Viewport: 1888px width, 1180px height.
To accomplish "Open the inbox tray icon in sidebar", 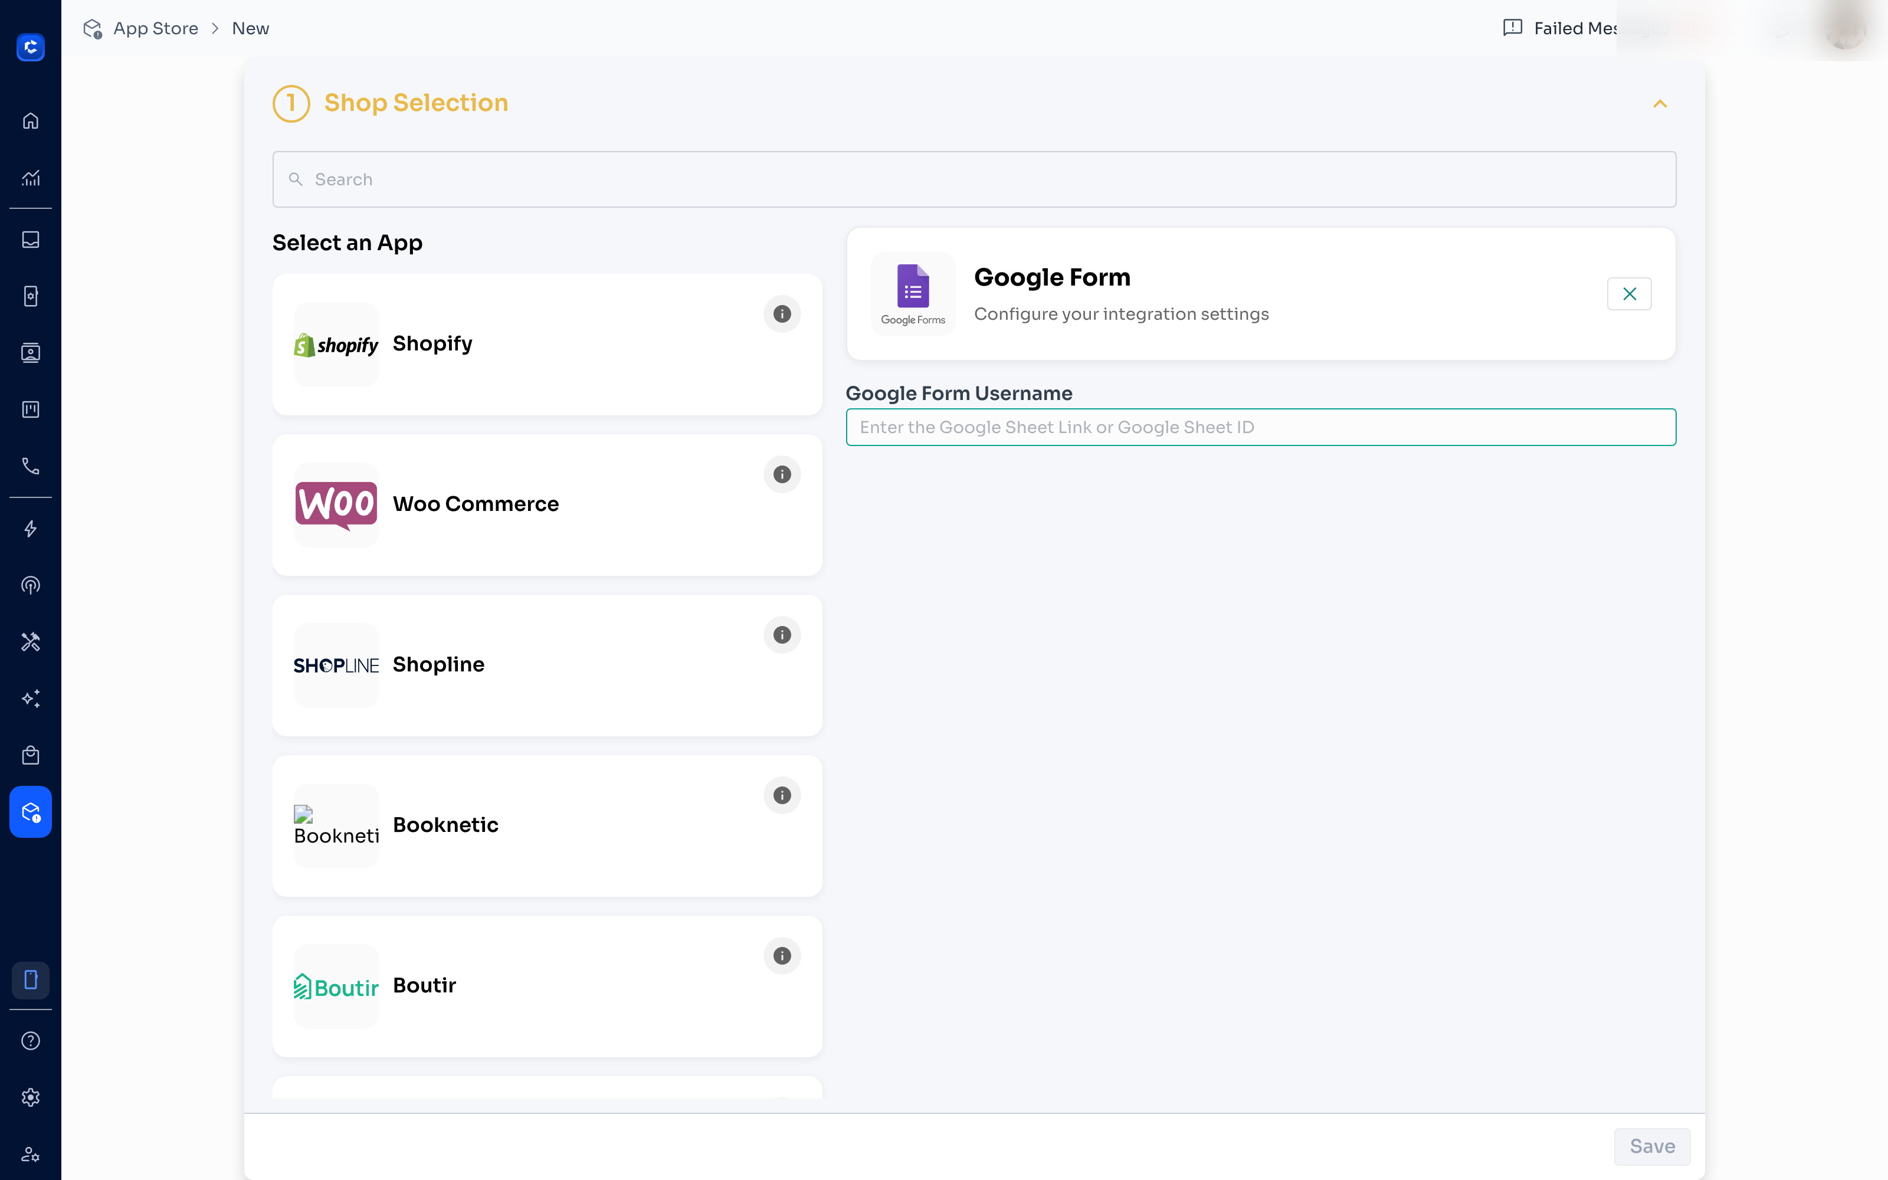I will (x=31, y=240).
